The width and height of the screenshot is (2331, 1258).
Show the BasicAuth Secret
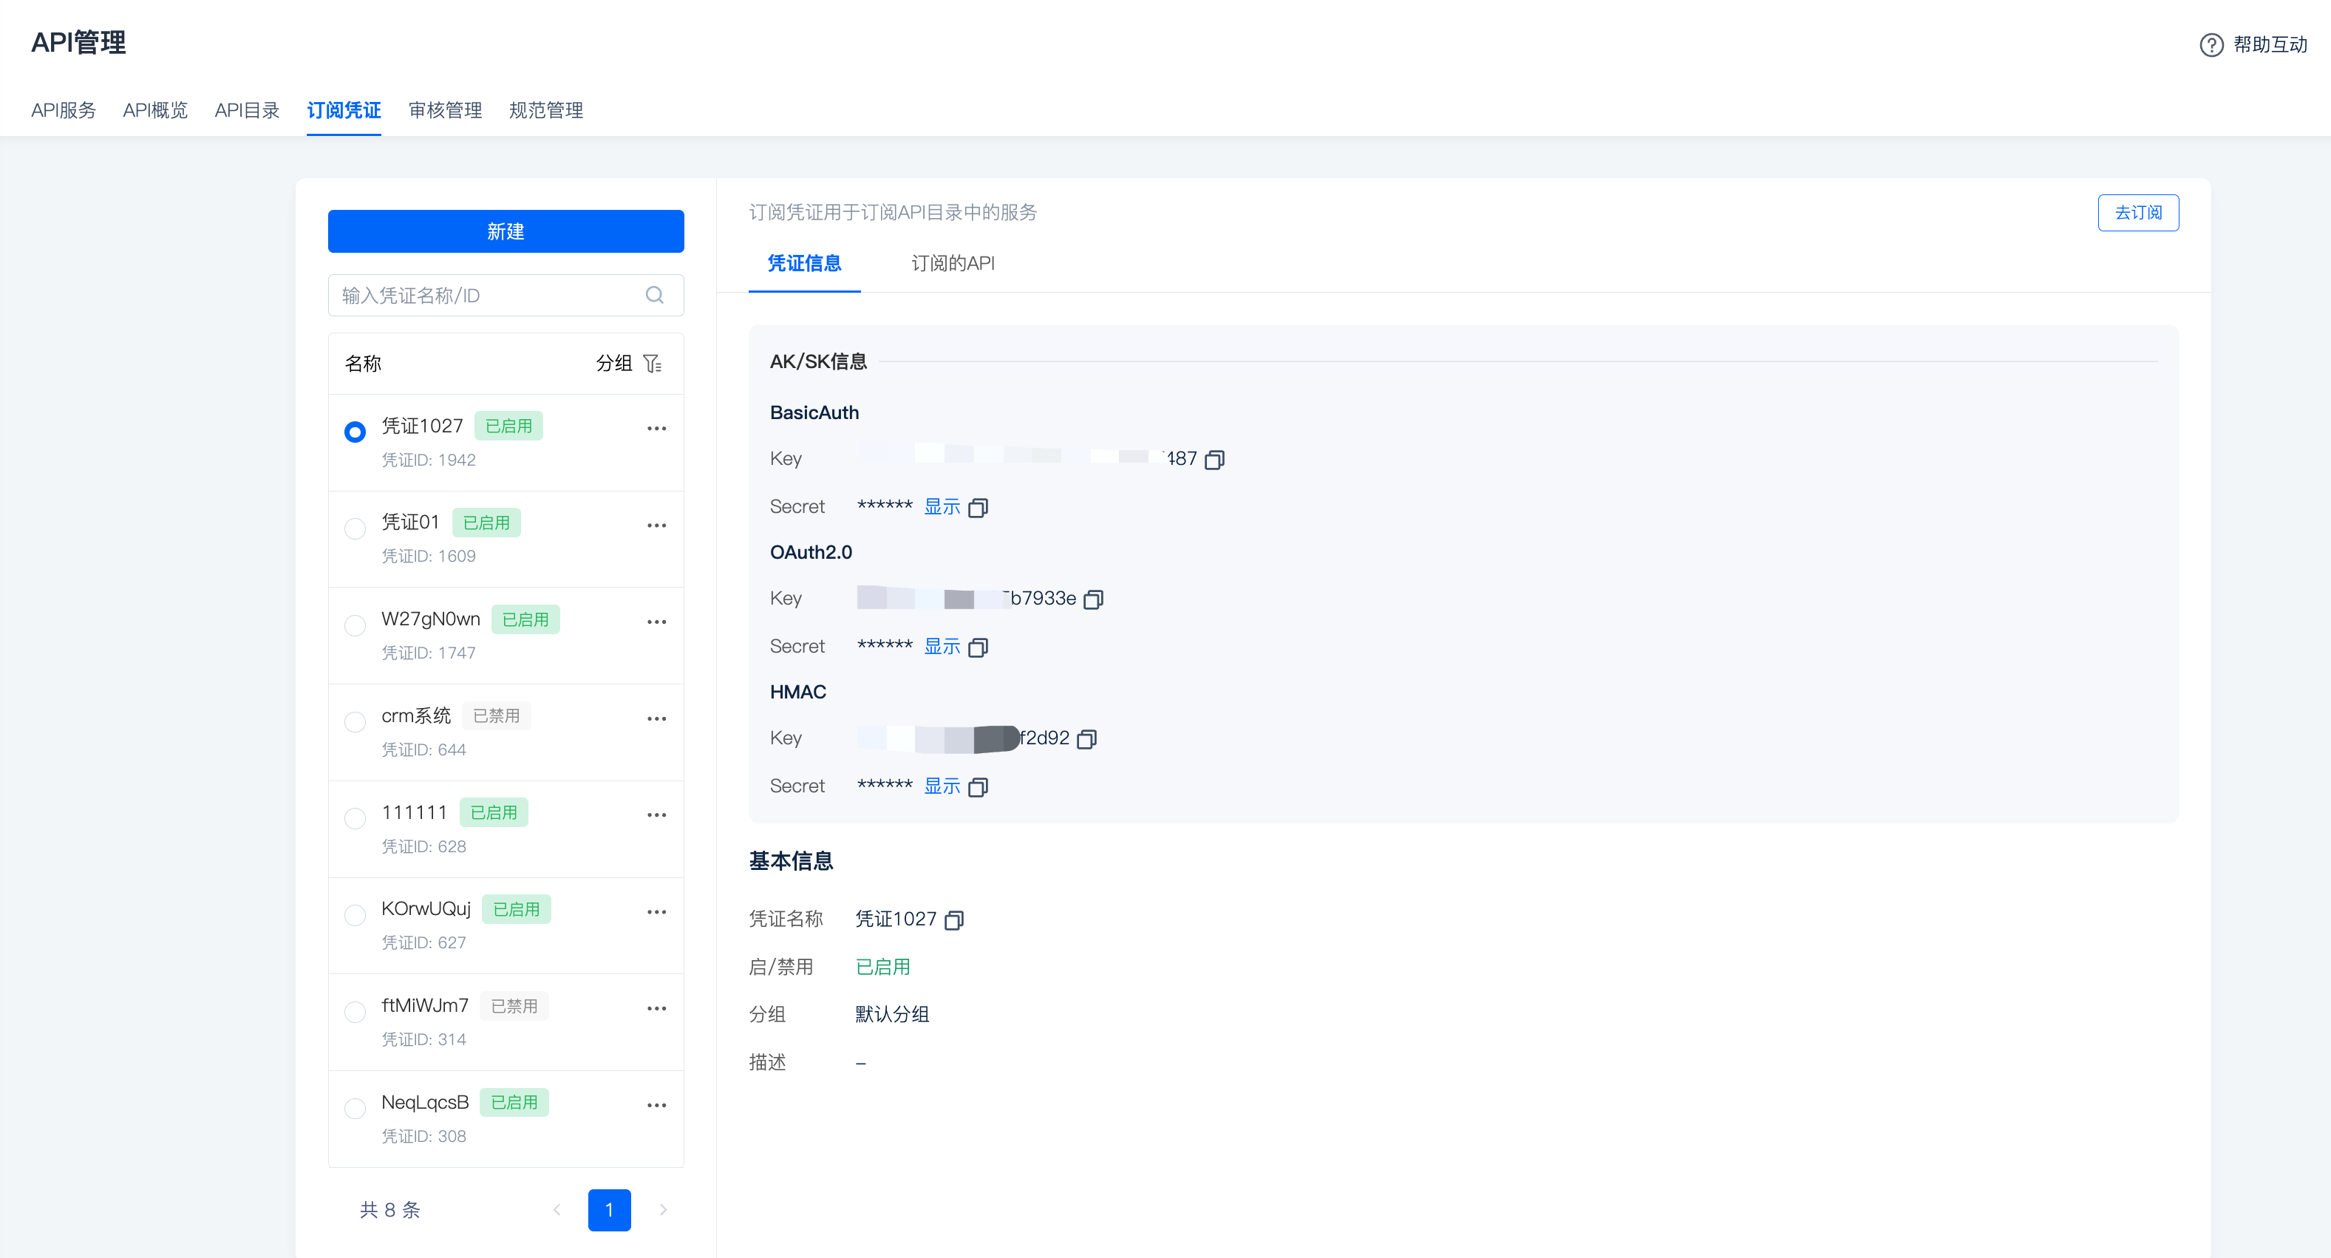click(942, 507)
